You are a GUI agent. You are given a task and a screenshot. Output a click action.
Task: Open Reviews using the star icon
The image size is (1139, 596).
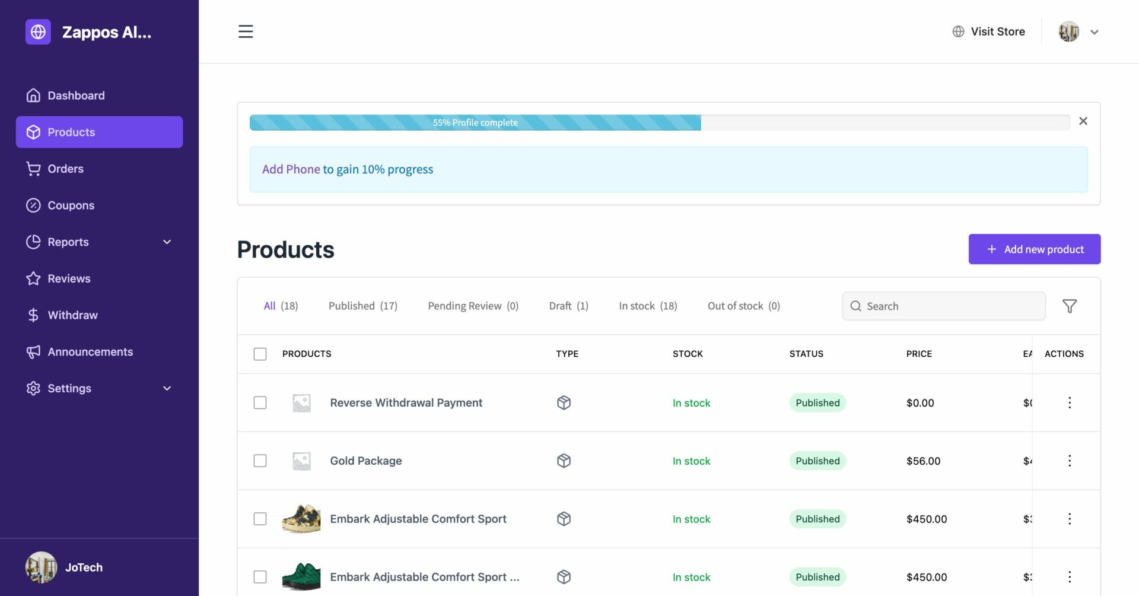point(34,278)
